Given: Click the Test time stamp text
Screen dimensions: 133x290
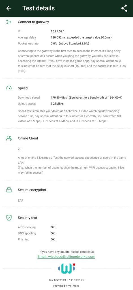Looking at the screenshot, I should click(x=66, y=280).
